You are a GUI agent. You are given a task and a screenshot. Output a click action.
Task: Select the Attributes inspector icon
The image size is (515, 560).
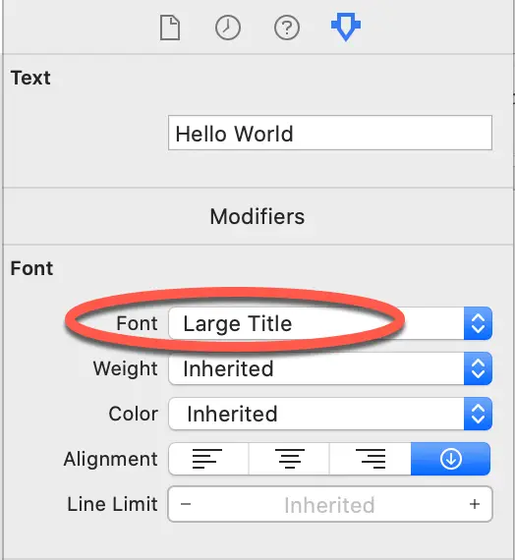(346, 27)
